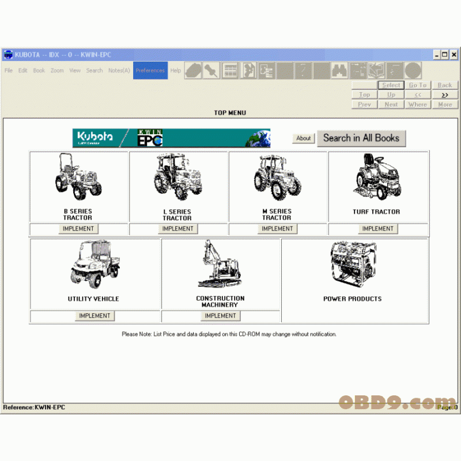Click the table grid toolbar icon
This screenshot has height=461, width=461.
coord(230,70)
